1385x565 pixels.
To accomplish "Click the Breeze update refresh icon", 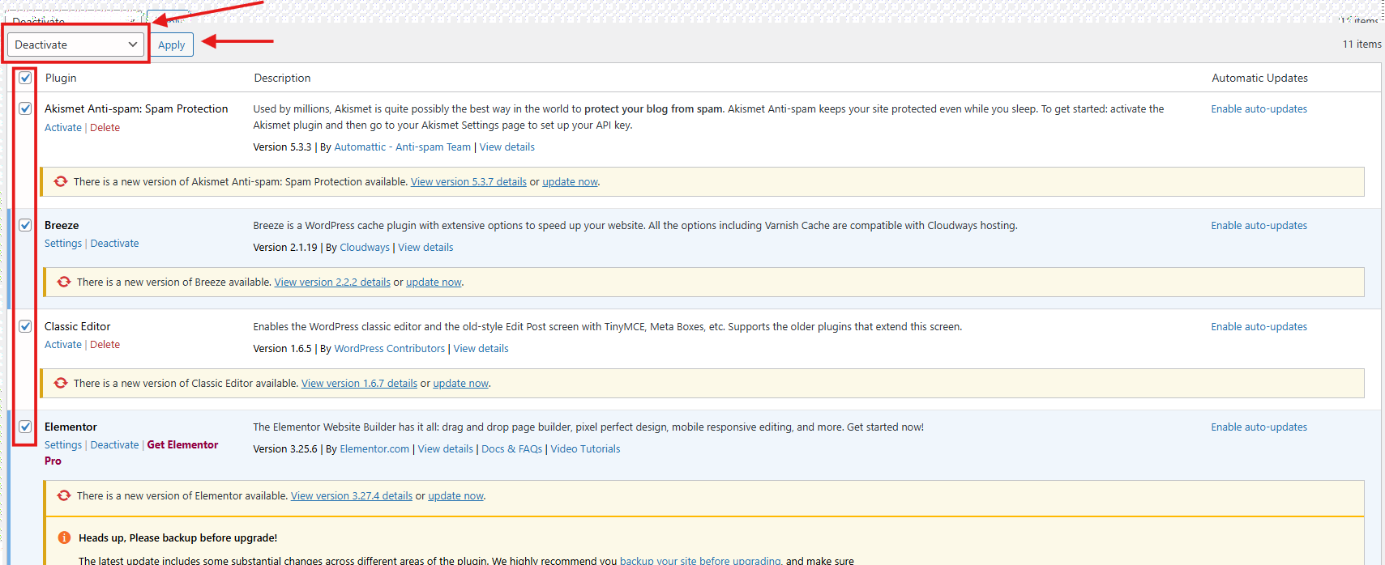I will point(64,282).
